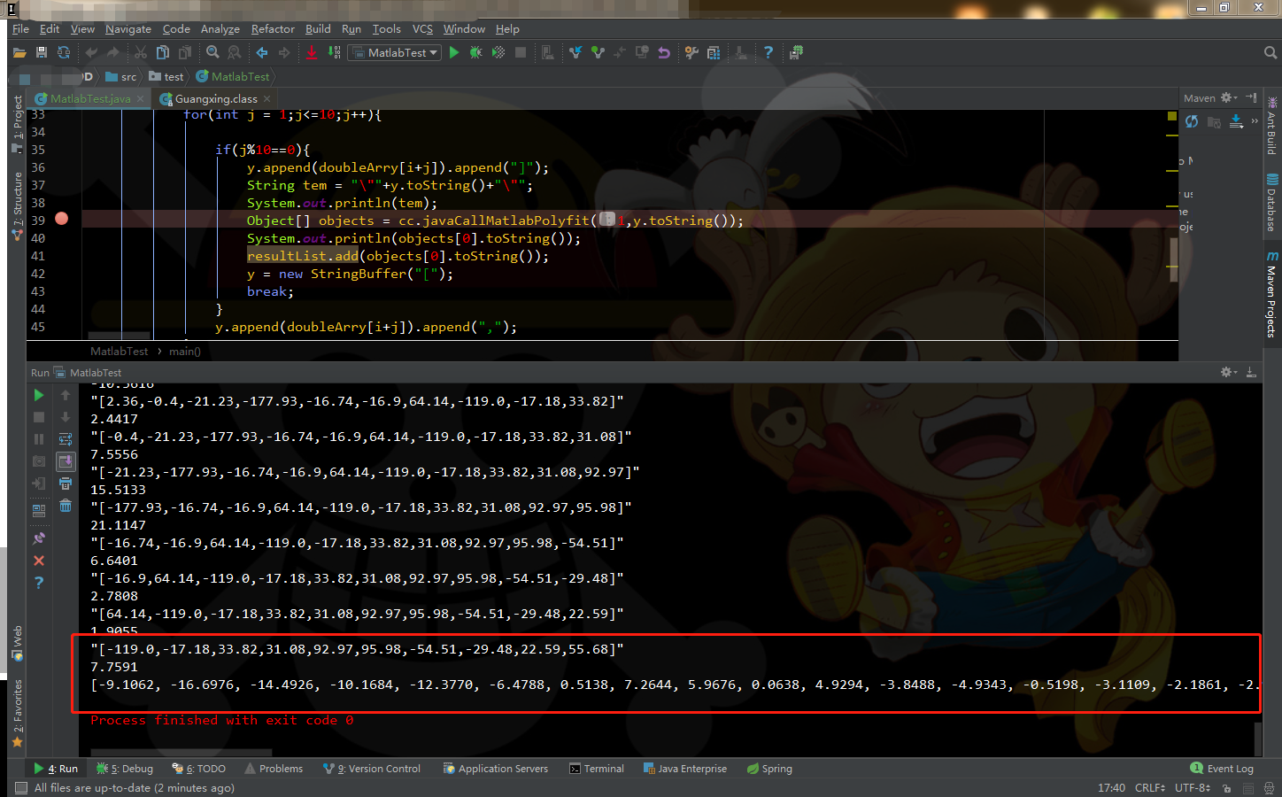The height and width of the screenshot is (797, 1282).
Task: Toggle the Maven Projects side panel
Action: click(1272, 294)
